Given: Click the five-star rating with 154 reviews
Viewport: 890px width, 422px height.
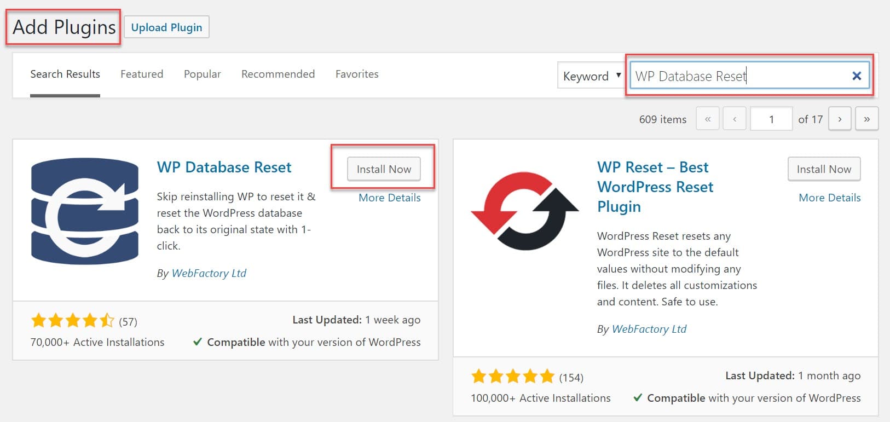Looking at the screenshot, I should pos(513,376).
